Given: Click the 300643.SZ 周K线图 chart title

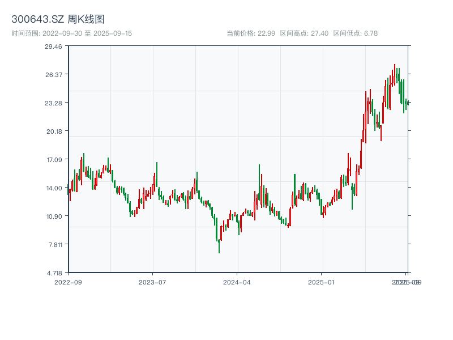Looking at the screenshot, I should coord(58,19).
